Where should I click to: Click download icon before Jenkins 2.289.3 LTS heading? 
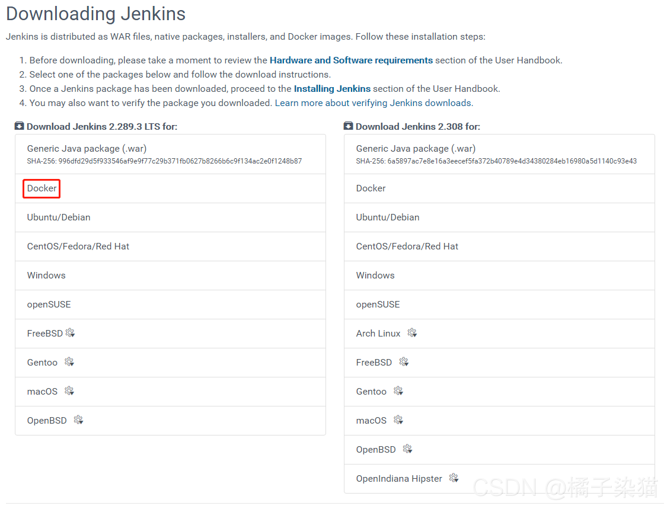pos(19,126)
